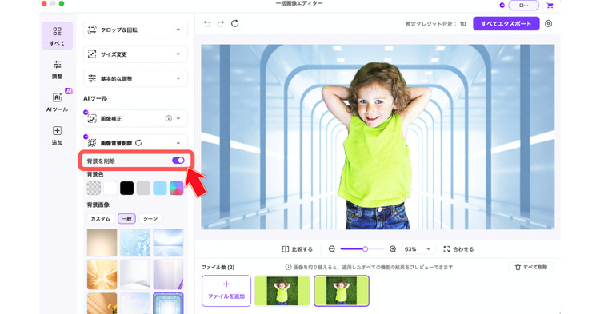Switch to the AIツール sidebar tab
Viewport: 600px width, 314px height.
(x=57, y=102)
